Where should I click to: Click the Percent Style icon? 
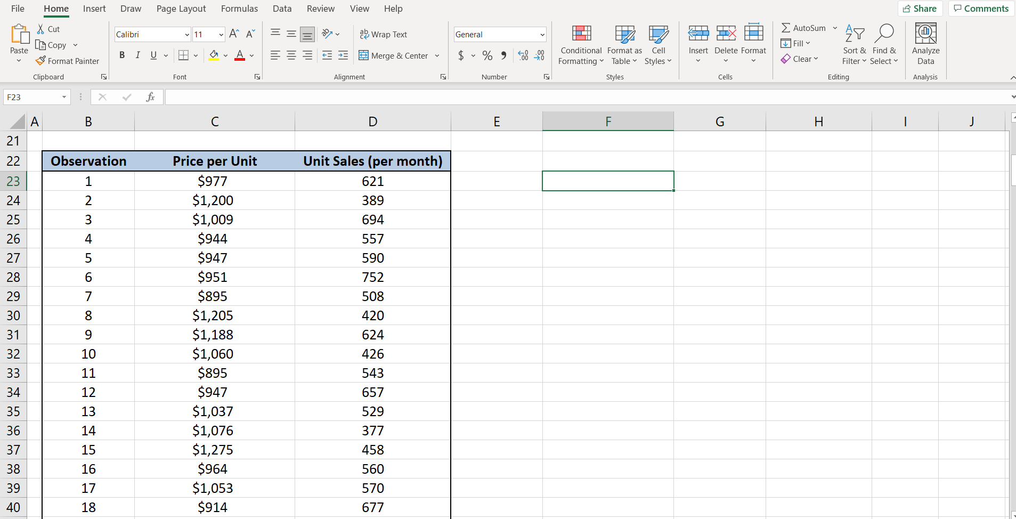tap(487, 55)
